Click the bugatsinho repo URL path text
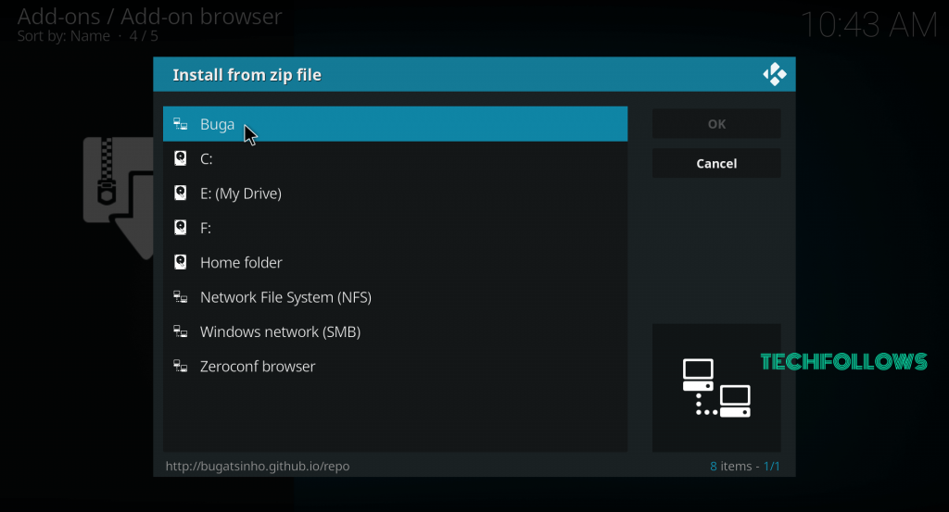This screenshot has width=949, height=512. click(258, 466)
